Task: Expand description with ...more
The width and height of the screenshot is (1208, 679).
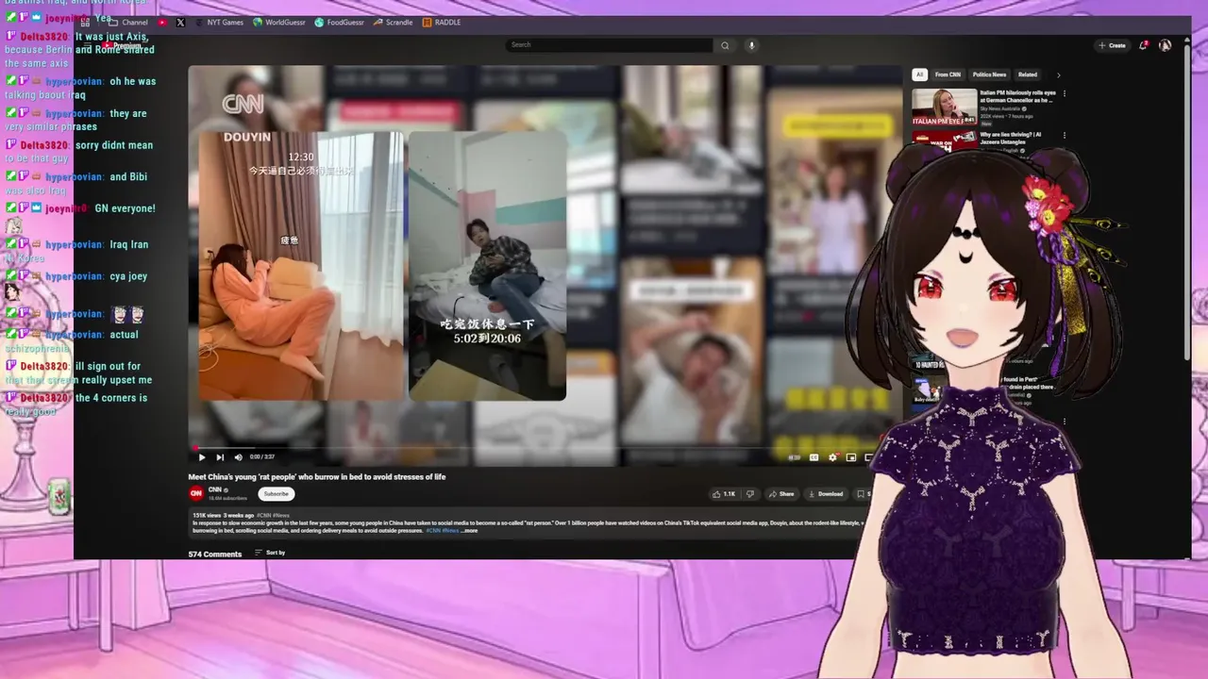Action: click(469, 531)
